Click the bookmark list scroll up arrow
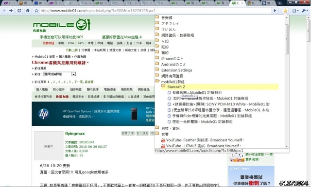Viewport: 311px width, 187px height. point(287,17)
